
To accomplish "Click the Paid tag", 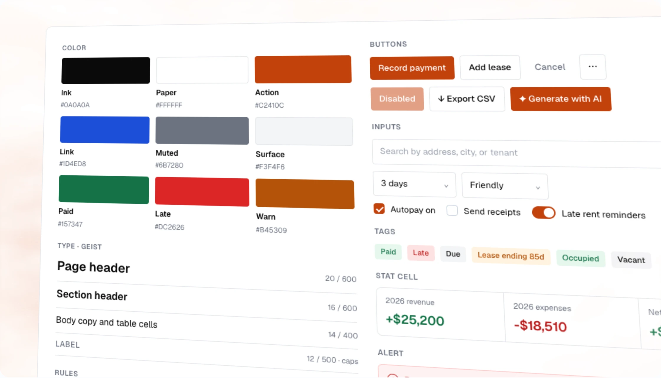I will click(x=388, y=252).
